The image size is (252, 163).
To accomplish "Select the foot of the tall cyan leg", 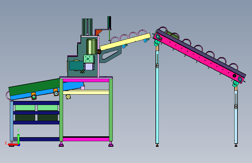I will [157, 145].
